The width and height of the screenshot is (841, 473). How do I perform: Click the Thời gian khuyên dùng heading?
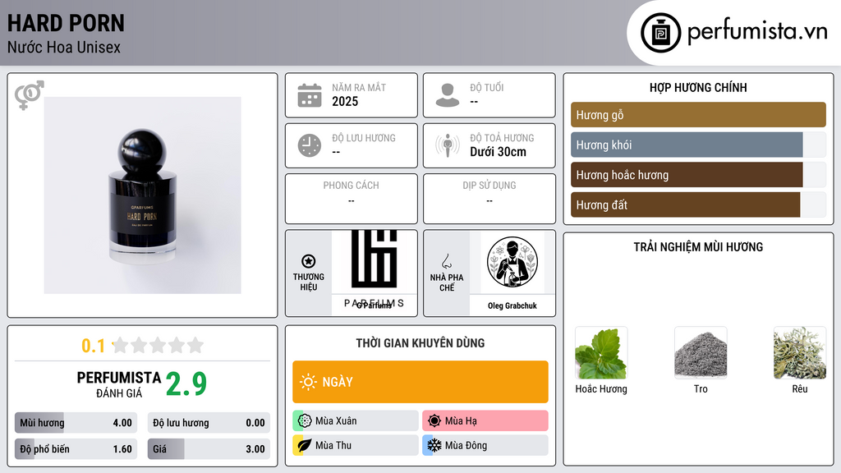pyautogui.click(x=420, y=343)
